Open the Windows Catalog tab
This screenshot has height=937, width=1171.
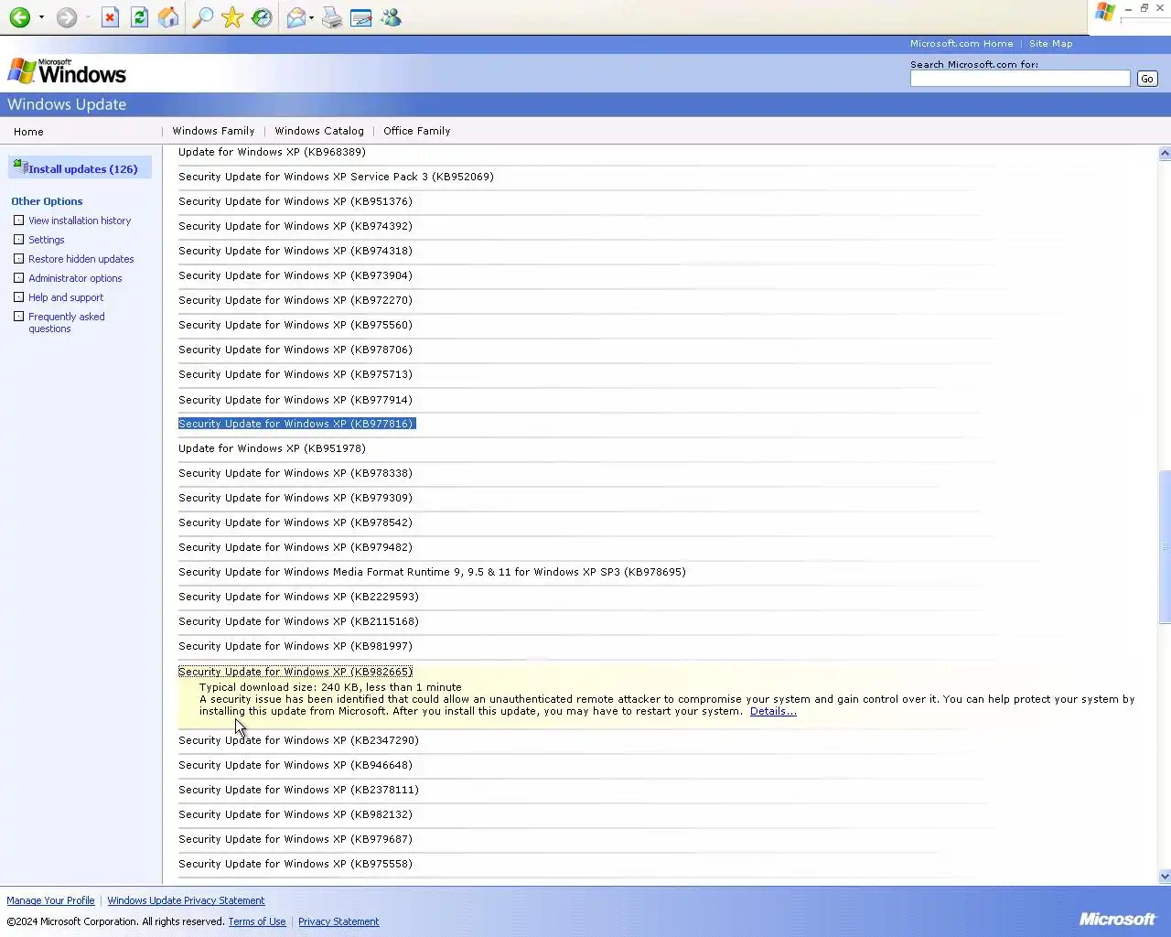coord(319,131)
